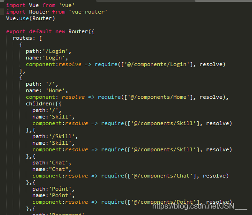Click '@/components/Login' require string
The width and height of the screenshot is (252, 215).
(157, 65)
